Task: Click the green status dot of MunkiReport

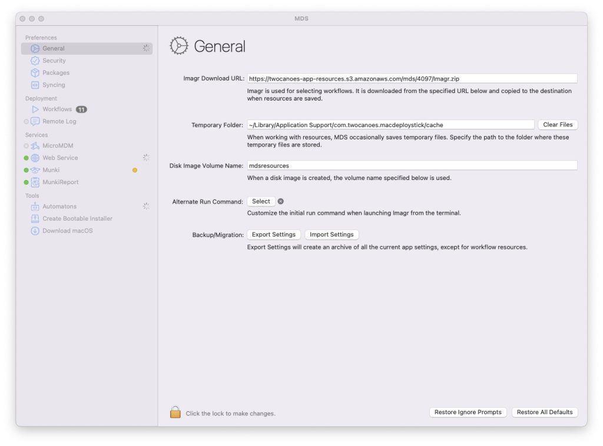Action: [x=26, y=182]
